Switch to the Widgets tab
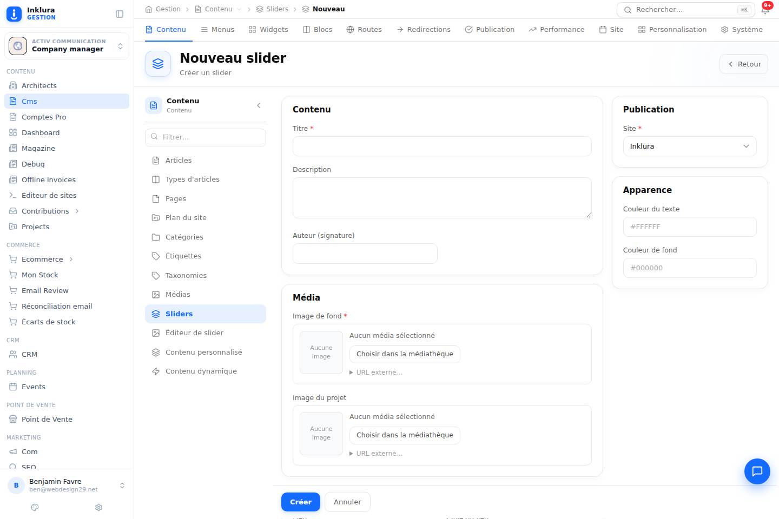Image resolution: width=779 pixels, height=519 pixels. click(x=268, y=30)
